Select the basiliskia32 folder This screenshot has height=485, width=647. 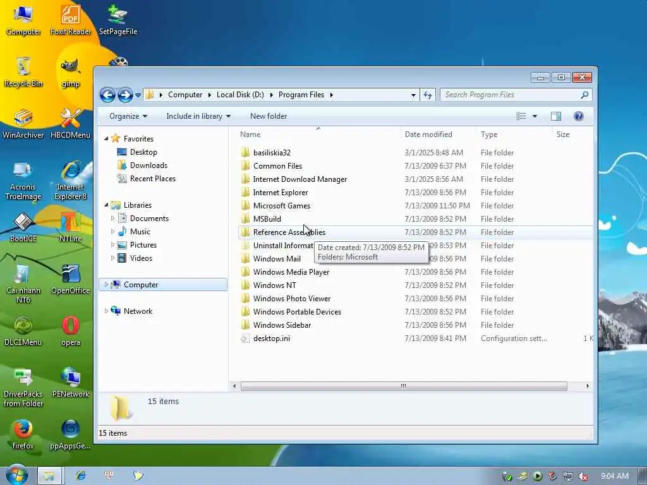click(x=271, y=153)
